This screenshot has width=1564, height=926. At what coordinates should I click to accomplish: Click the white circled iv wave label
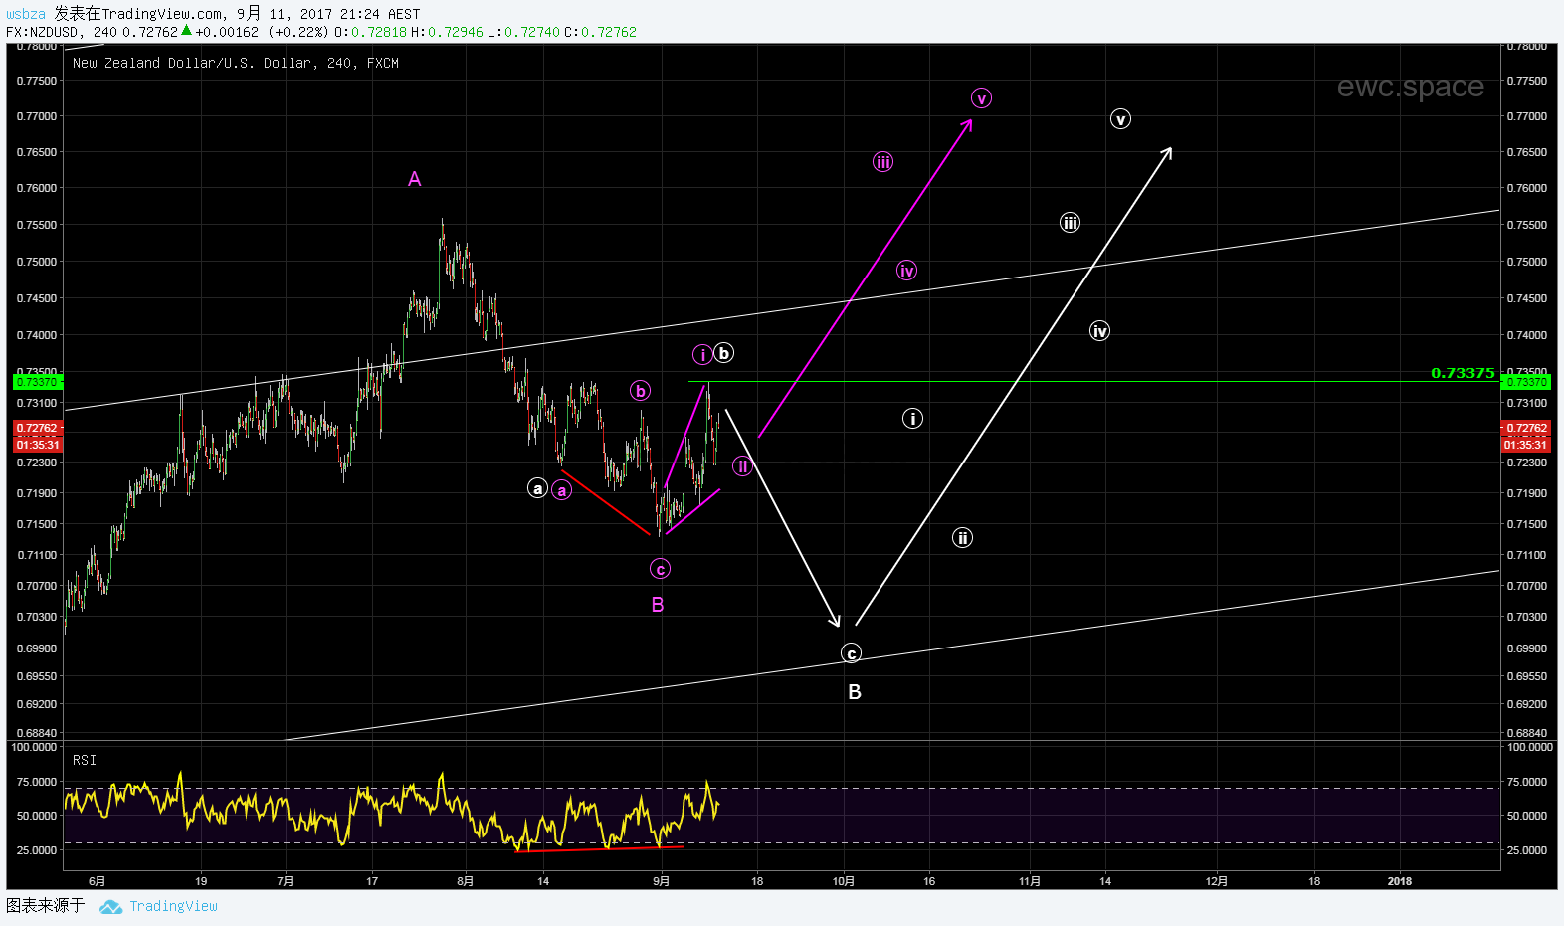pos(1099,331)
